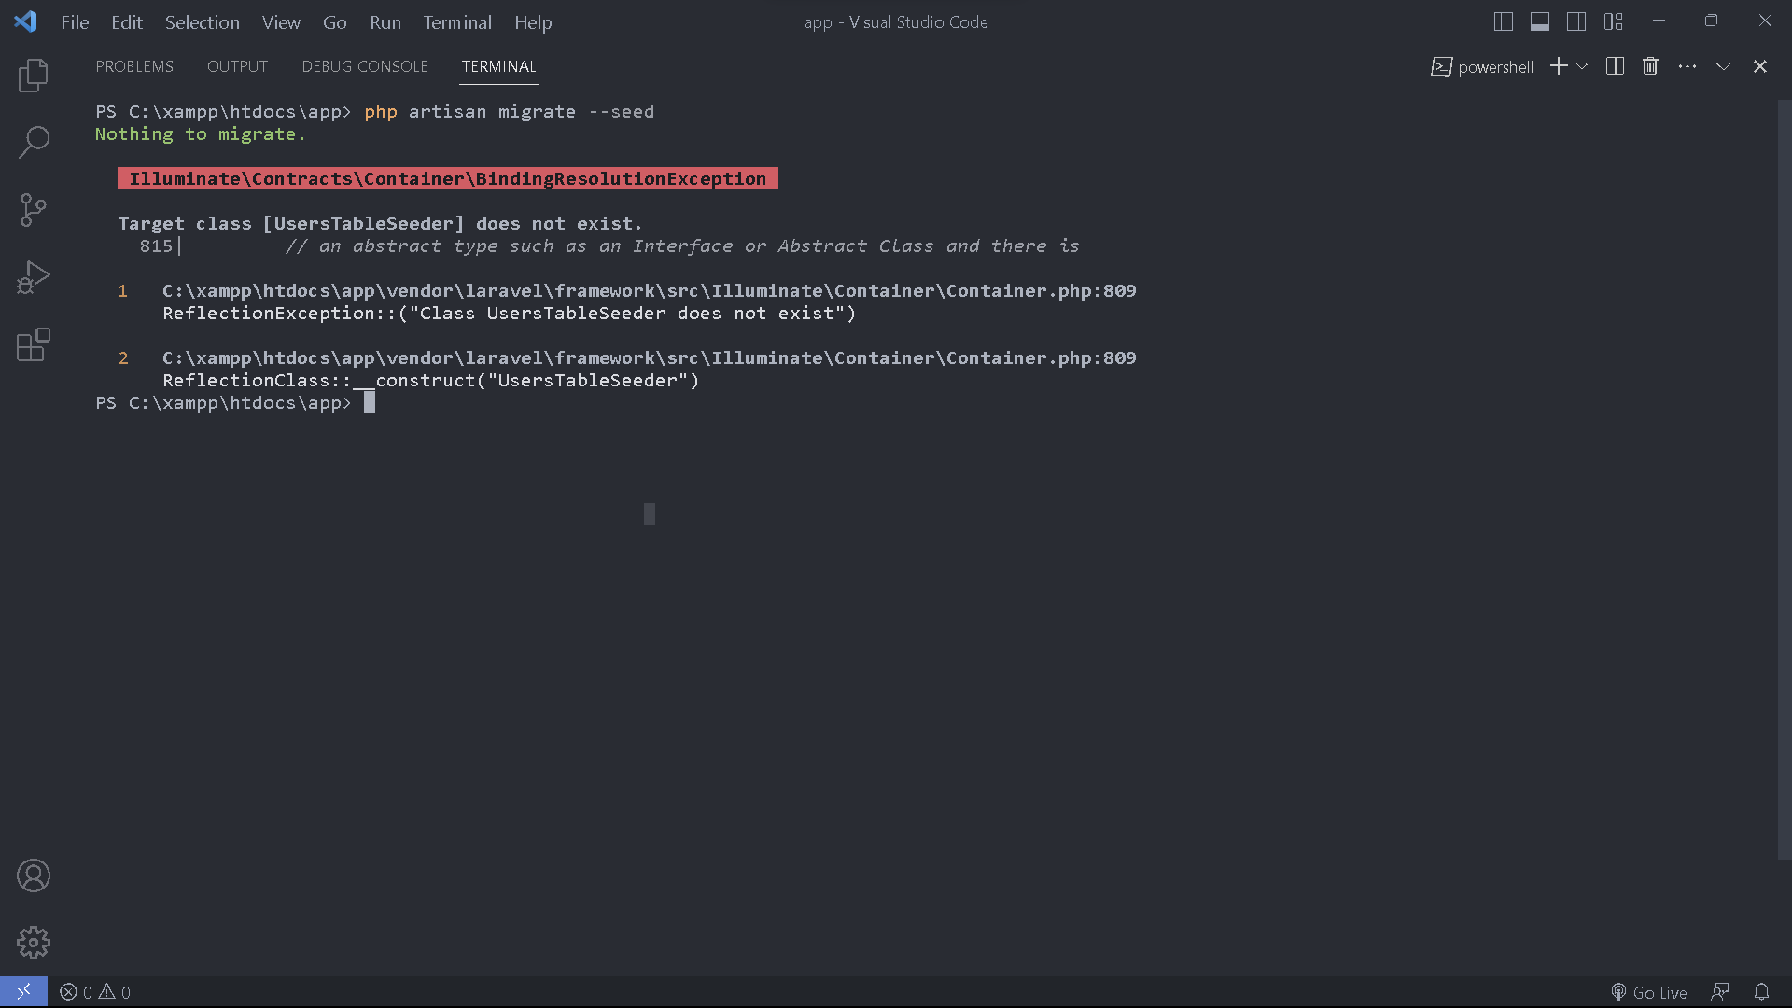Open Source Control view

tap(34, 210)
